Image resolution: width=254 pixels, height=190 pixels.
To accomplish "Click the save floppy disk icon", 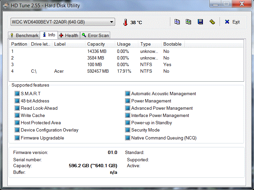I will [x=200, y=22].
